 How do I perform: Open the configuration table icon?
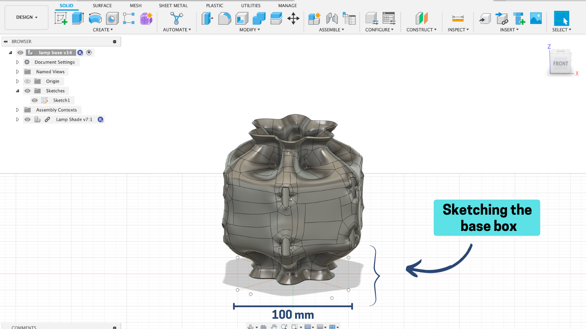(389, 18)
